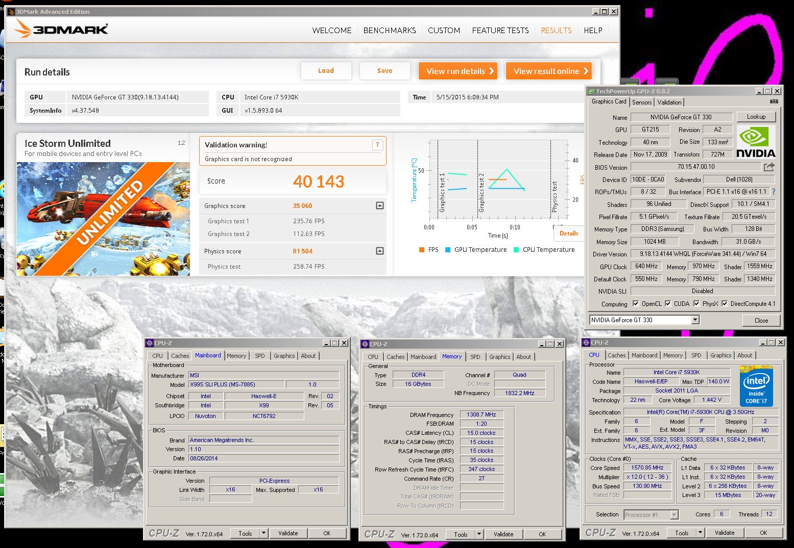Click the Save button in Run details
The image size is (794, 548).
pos(384,71)
